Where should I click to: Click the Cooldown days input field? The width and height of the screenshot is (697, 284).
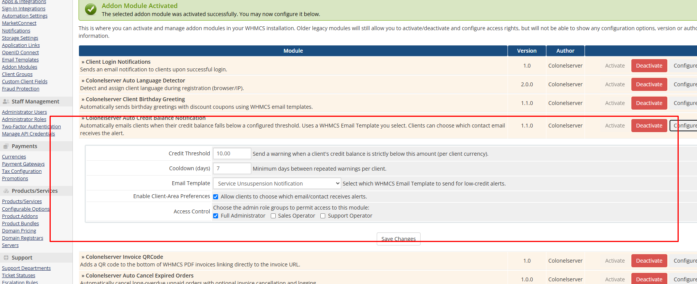pyautogui.click(x=232, y=168)
